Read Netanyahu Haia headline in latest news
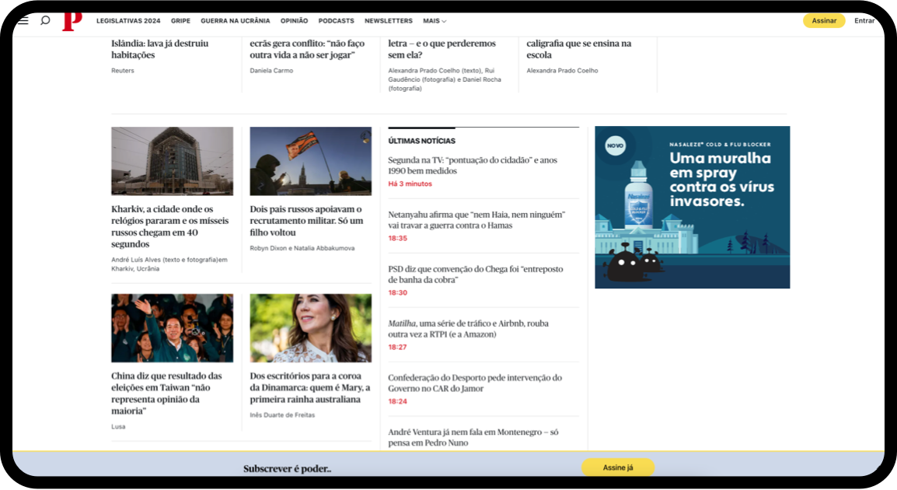 pos(476,219)
